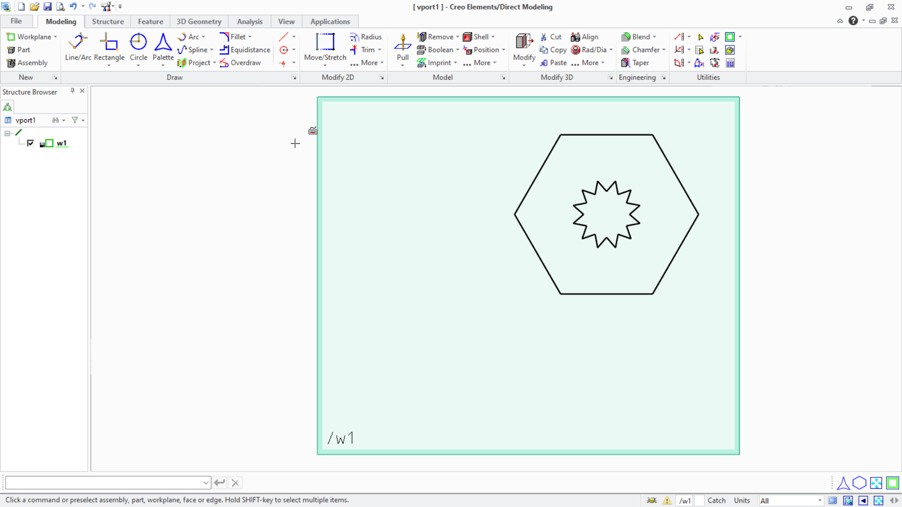Select the Circle drawing tool
Viewport: 902px width, 507px height.
(x=138, y=47)
